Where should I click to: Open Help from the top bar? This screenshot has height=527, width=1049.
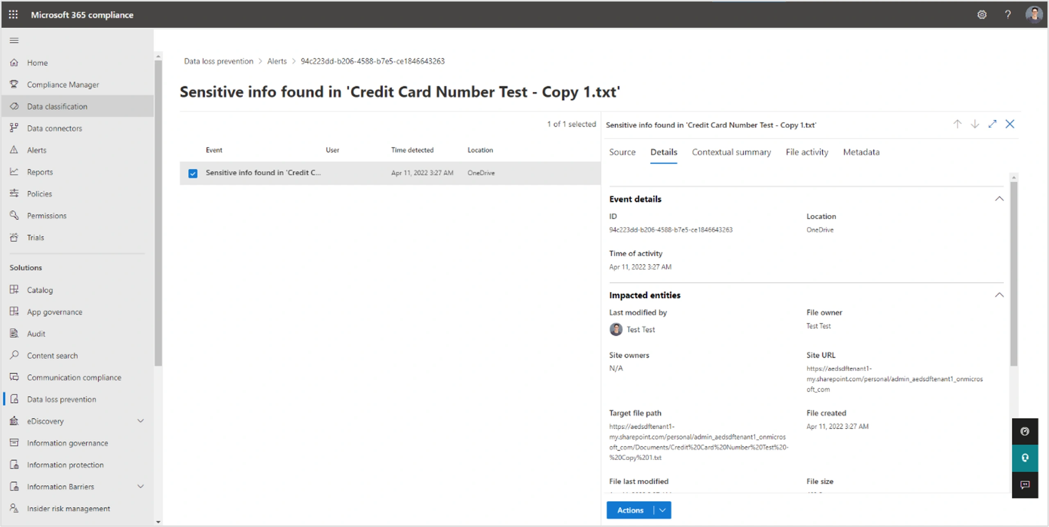pos(1008,15)
